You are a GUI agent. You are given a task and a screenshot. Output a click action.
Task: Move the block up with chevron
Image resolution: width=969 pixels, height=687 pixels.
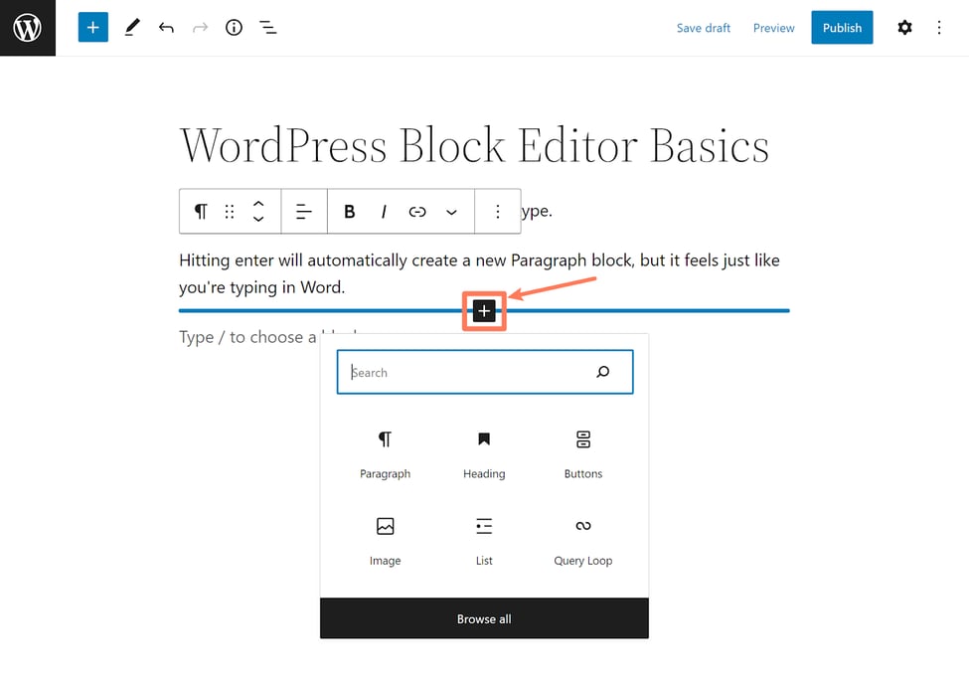(258, 204)
